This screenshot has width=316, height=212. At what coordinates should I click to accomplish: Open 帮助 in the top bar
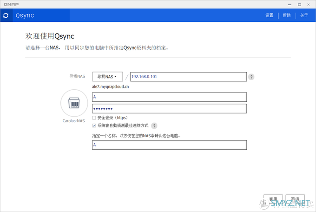pyautogui.click(x=287, y=15)
